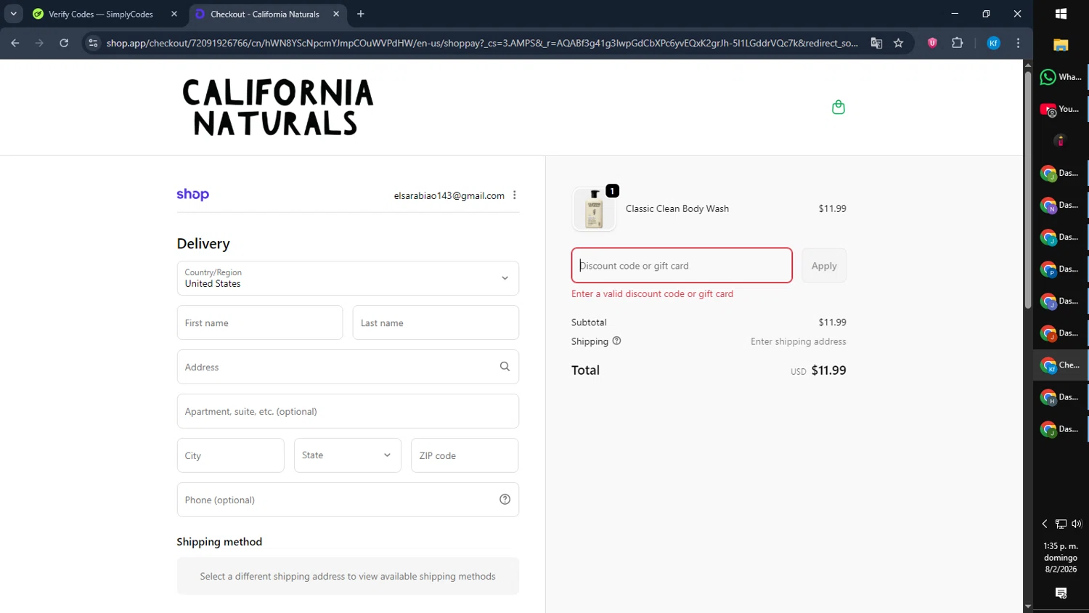
Task: Open Chrome three-dot menu
Action: (1018, 43)
